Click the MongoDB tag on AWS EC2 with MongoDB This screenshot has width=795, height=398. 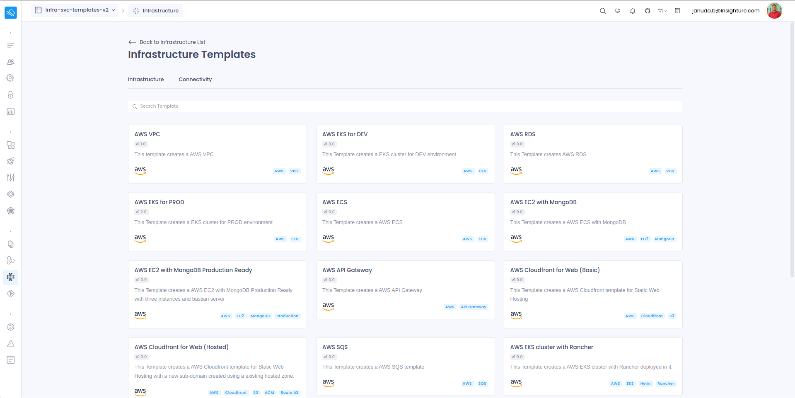click(665, 239)
